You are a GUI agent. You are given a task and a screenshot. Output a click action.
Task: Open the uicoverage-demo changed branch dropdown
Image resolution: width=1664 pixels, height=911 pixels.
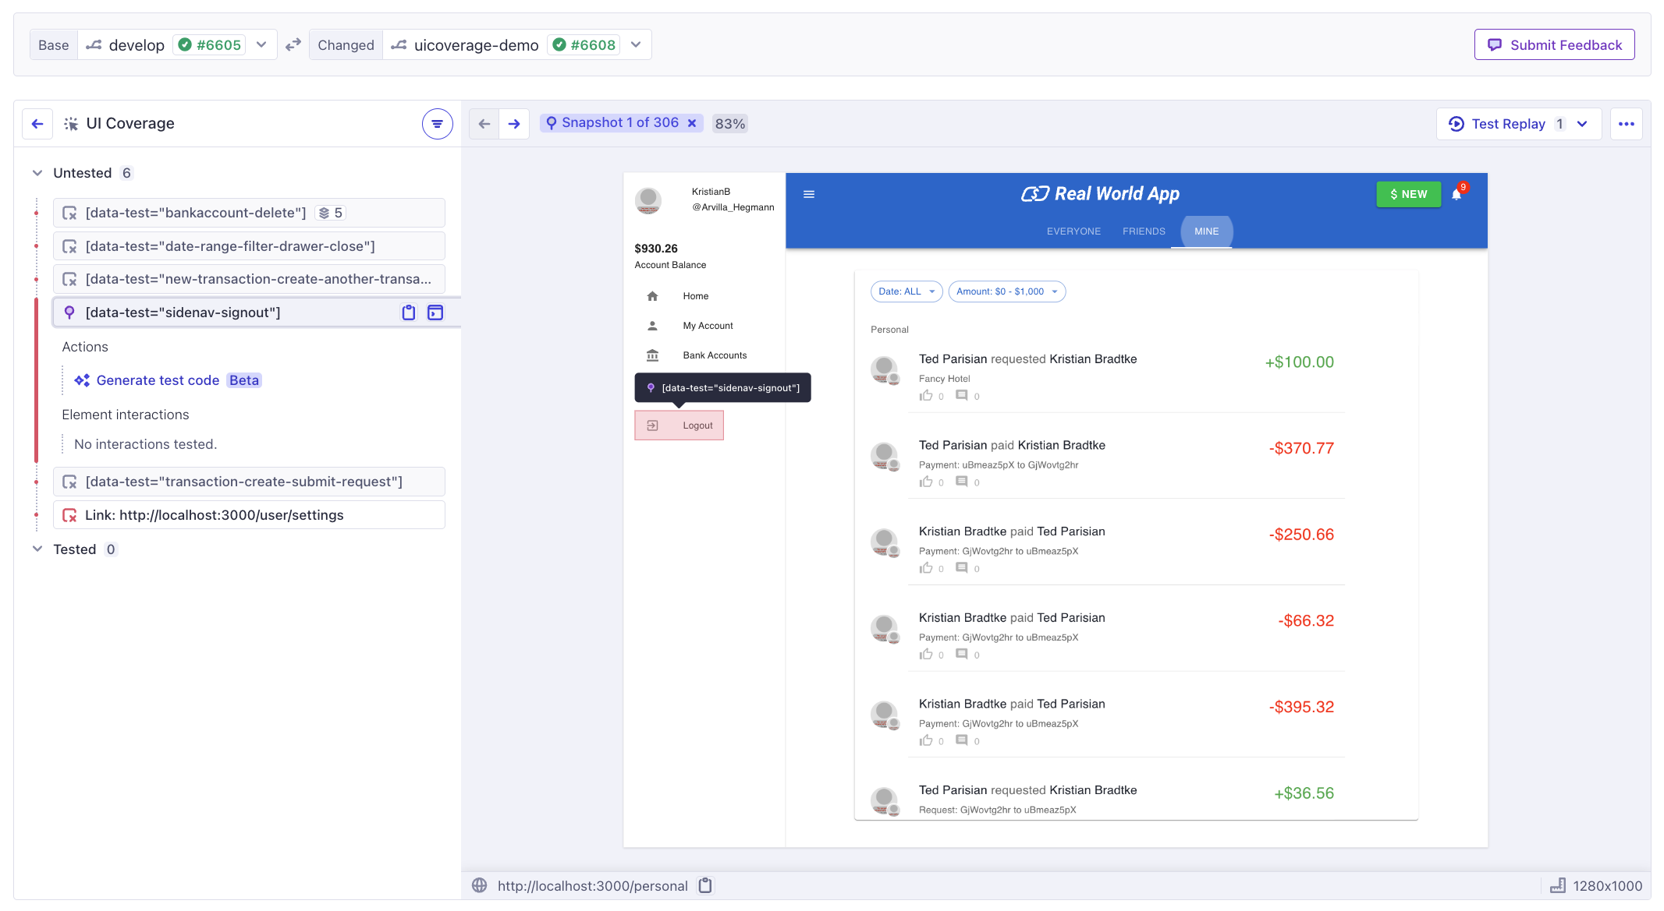coord(636,45)
